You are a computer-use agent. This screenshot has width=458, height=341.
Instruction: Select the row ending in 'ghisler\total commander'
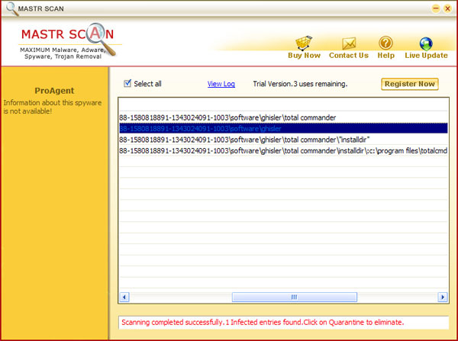tap(283, 117)
